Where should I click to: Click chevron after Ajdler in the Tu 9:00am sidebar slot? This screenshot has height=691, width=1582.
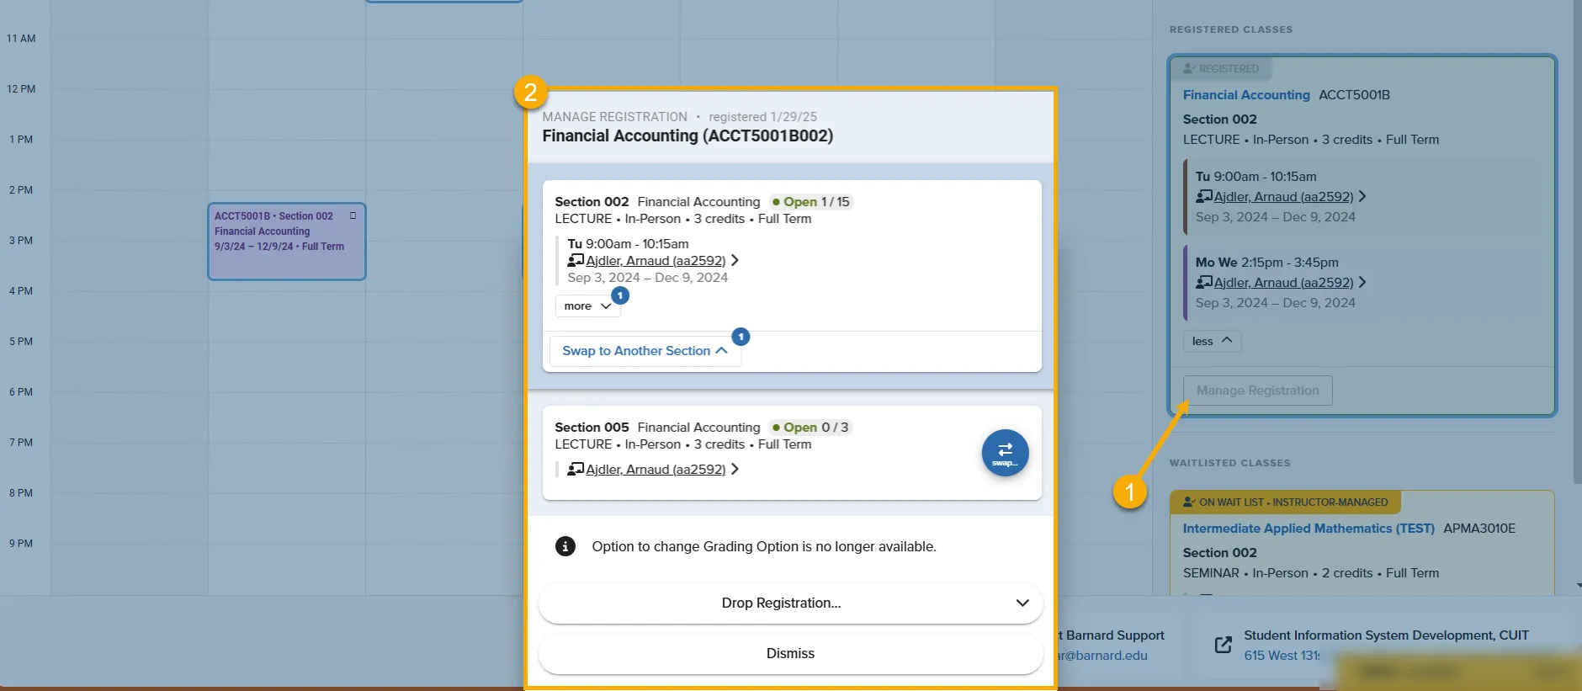1362,197
